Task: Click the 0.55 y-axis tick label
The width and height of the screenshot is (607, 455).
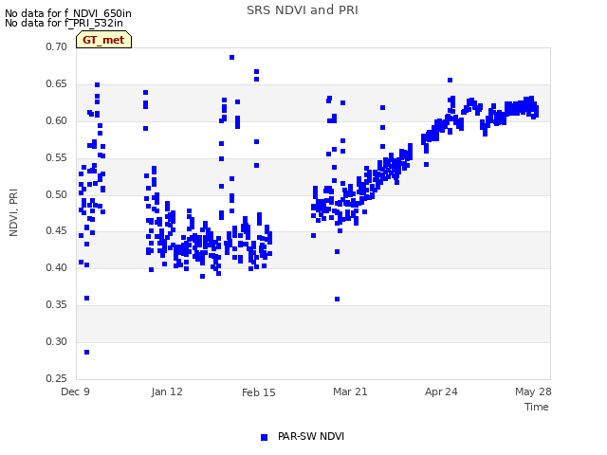Action: (57, 158)
